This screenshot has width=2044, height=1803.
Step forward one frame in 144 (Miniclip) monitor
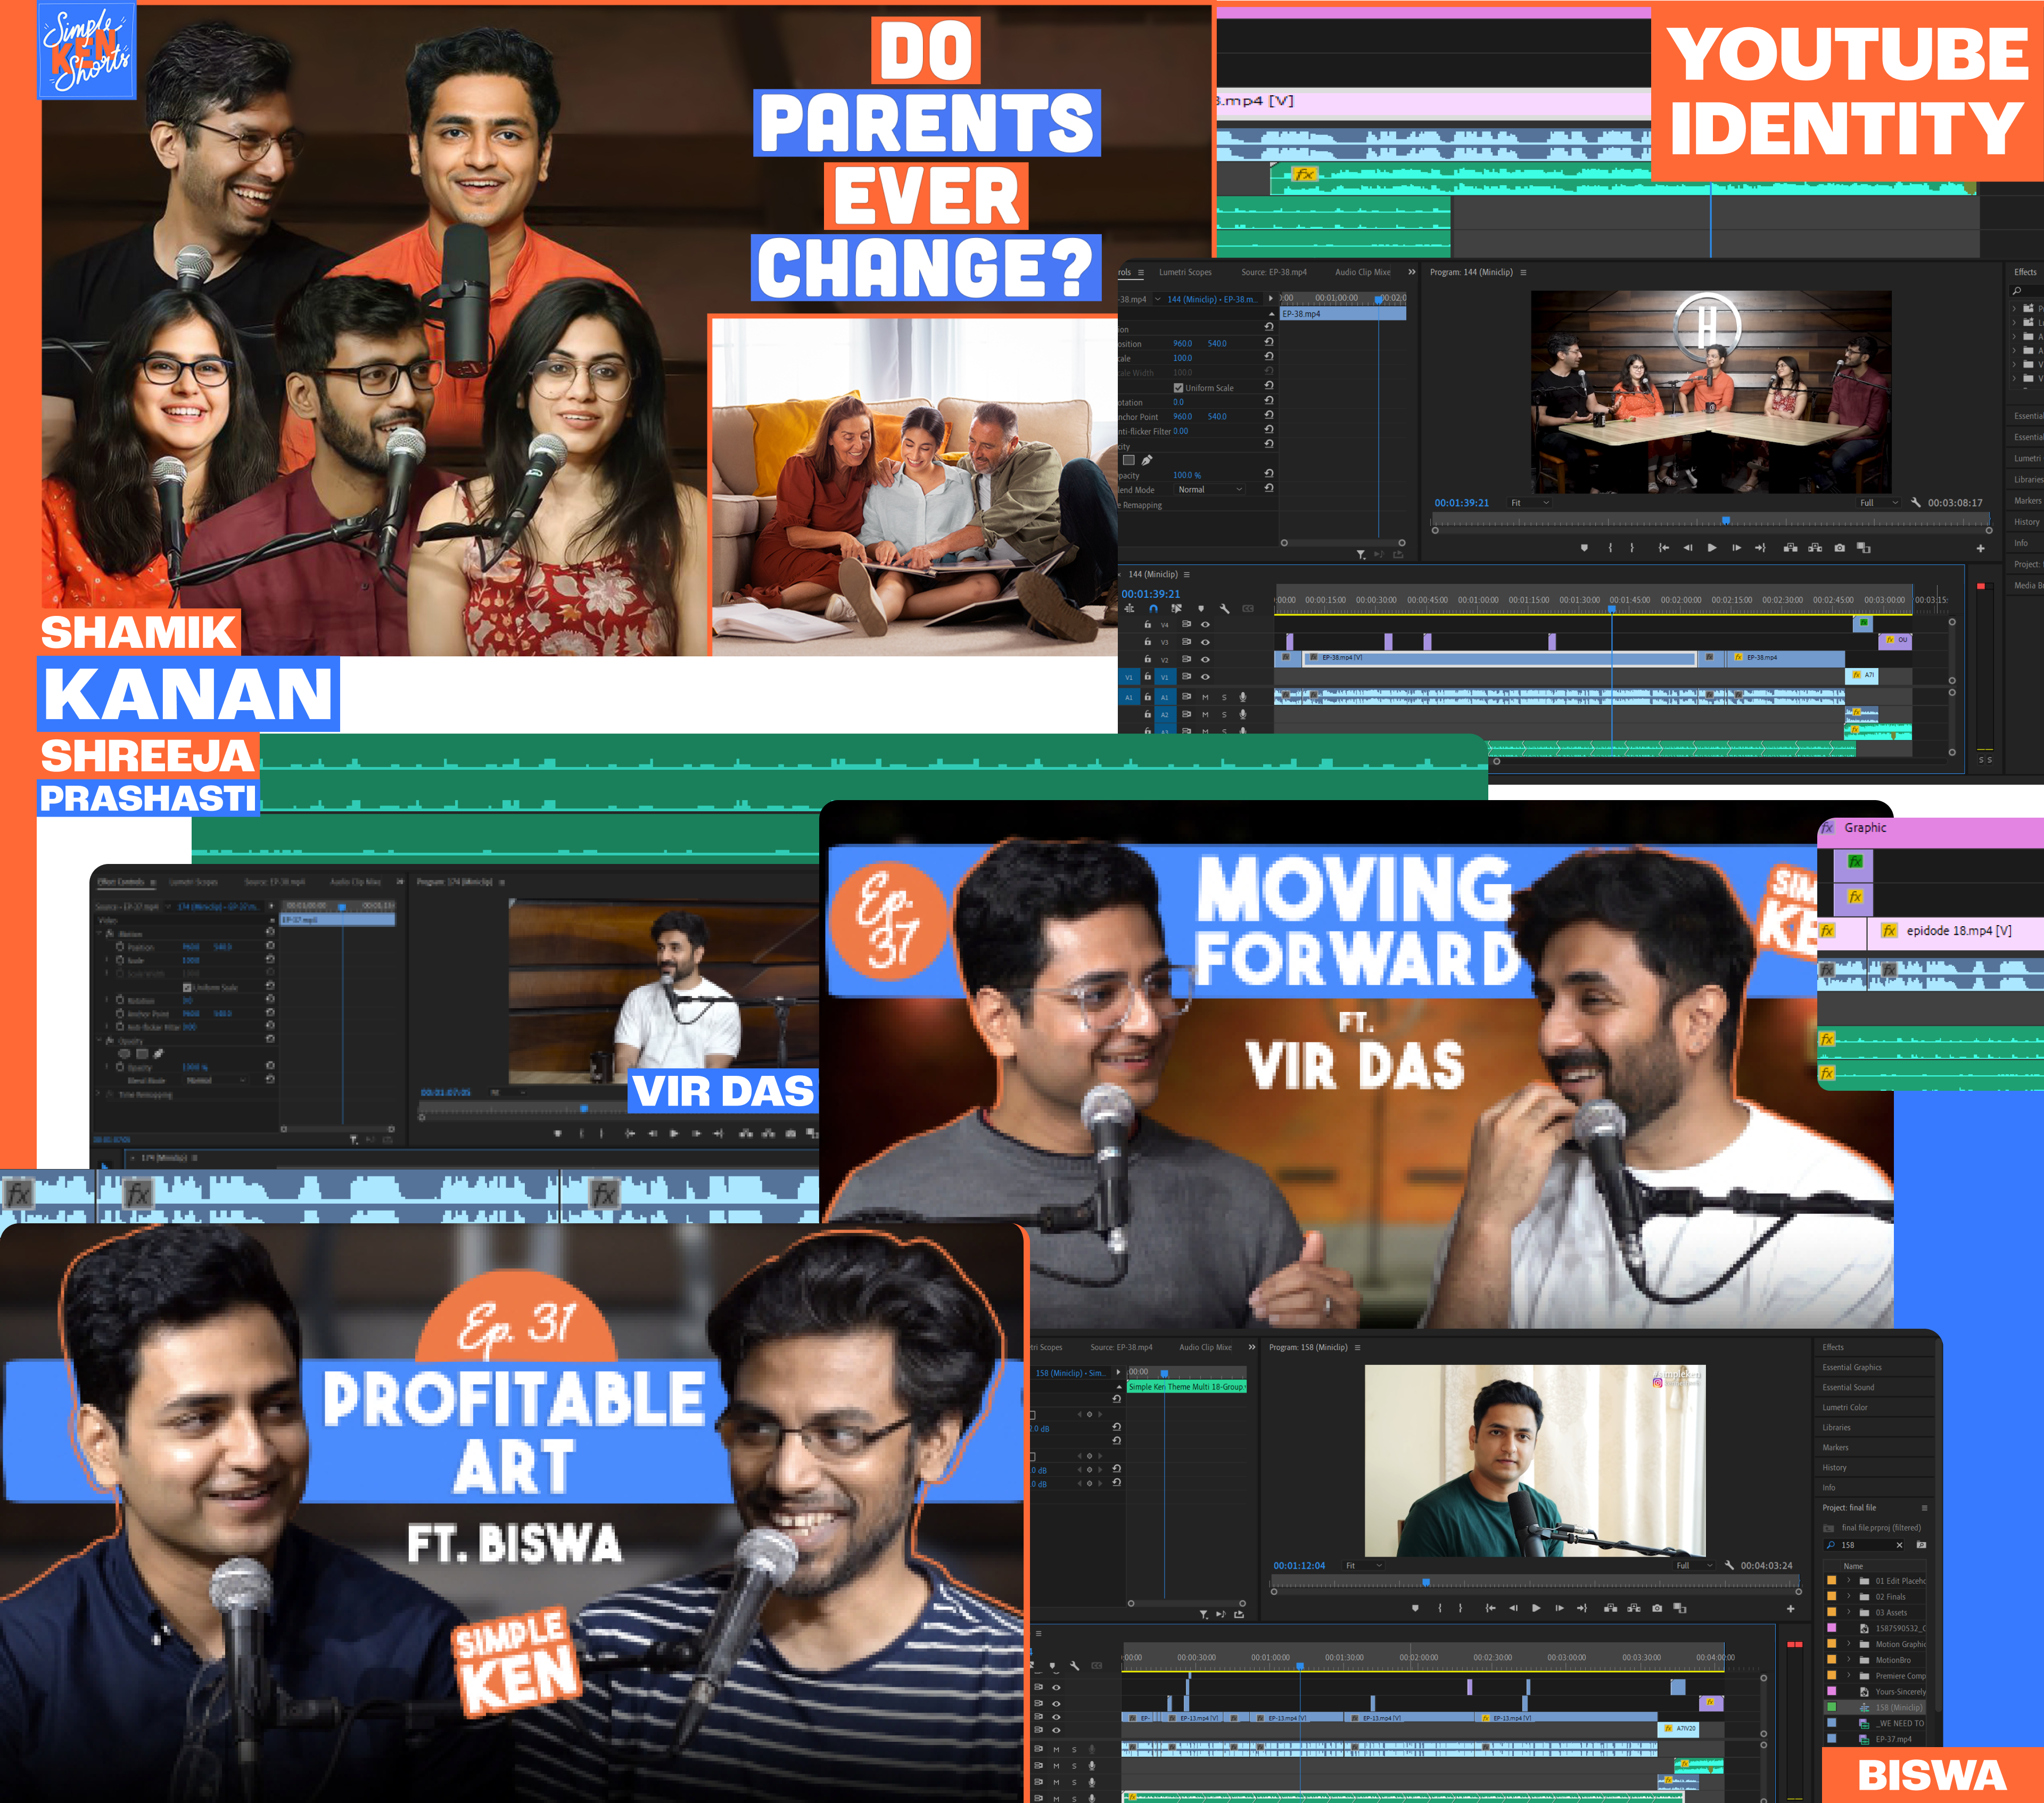click(1736, 548)
